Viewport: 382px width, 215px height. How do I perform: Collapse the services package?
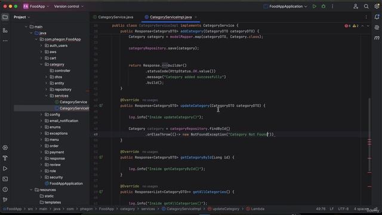click(47, 96)
